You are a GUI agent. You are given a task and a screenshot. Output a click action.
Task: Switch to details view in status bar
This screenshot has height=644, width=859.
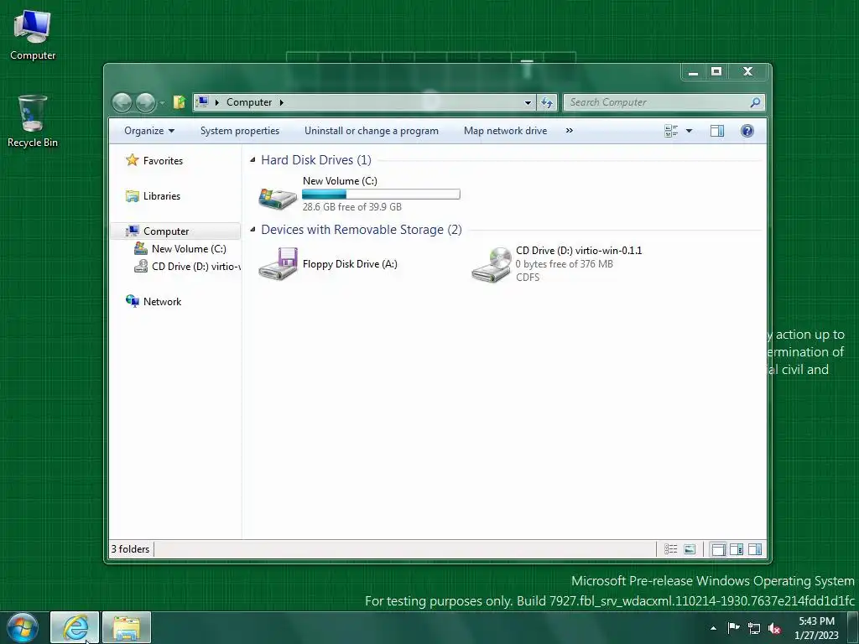(670, 549)
